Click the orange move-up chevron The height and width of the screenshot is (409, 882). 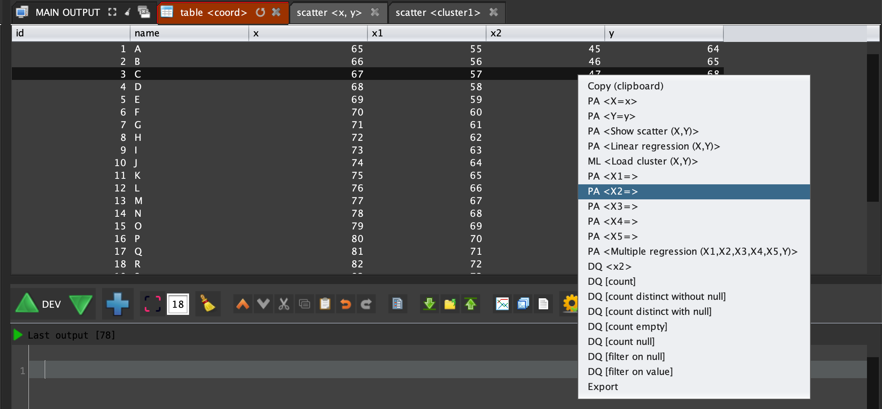coord(242,304)
